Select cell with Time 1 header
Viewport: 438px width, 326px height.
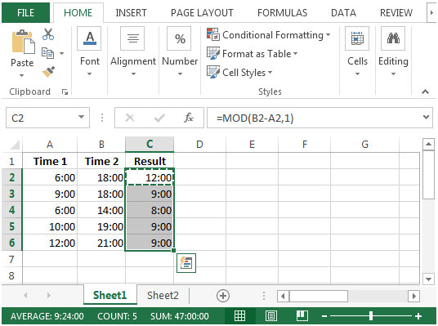point(50,161)
